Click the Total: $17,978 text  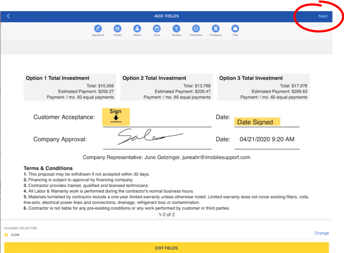(294, 86)
